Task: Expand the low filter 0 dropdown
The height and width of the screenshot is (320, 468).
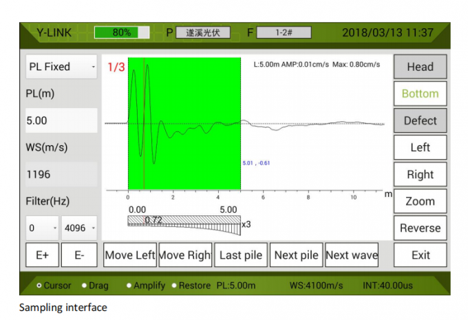Action: pyautogui.click(x=42, y=228)
